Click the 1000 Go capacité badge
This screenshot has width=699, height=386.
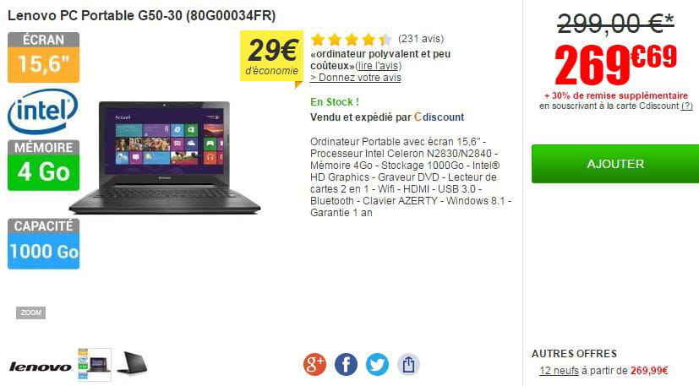coord(43,244)
